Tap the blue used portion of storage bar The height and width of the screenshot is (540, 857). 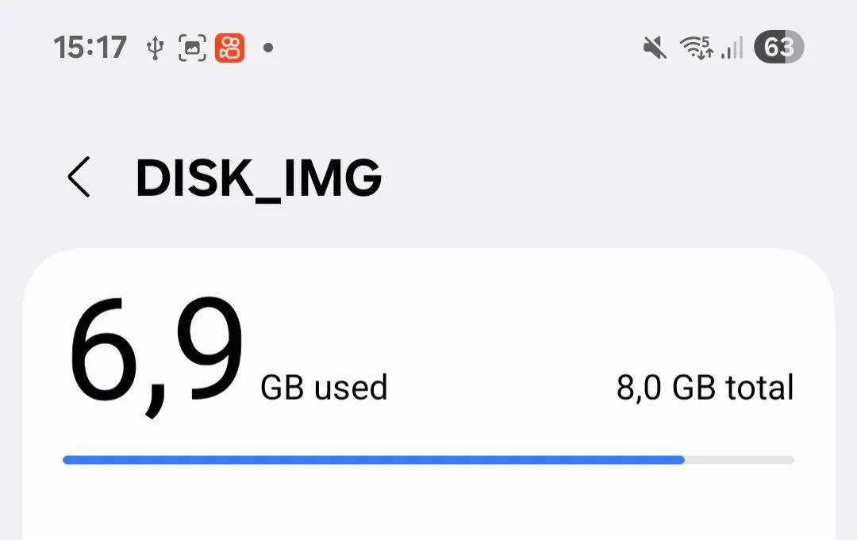tap(373, 459)
